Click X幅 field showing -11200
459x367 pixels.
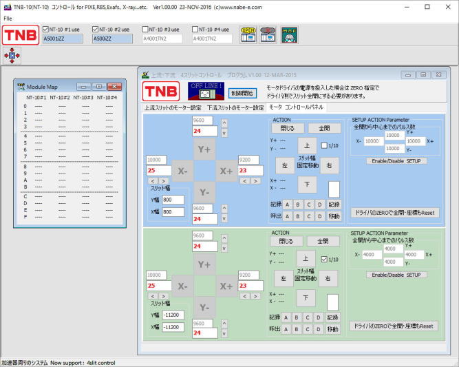[173, 327]
